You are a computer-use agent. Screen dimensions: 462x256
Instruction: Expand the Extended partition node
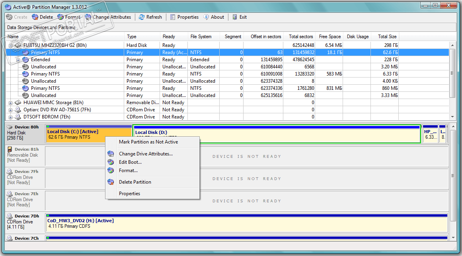coord(18,60)
